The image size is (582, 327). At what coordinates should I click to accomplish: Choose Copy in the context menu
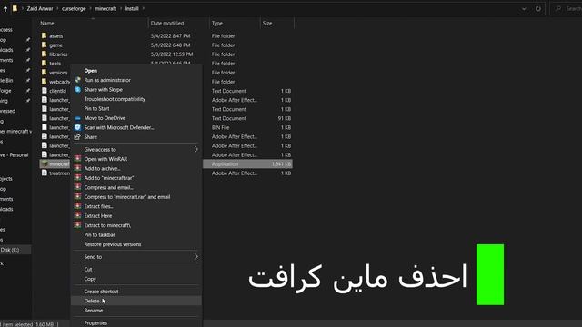click(x=90, y=279)
